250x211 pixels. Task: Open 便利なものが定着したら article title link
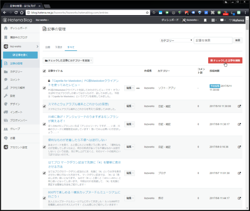(x=77, y=140)
